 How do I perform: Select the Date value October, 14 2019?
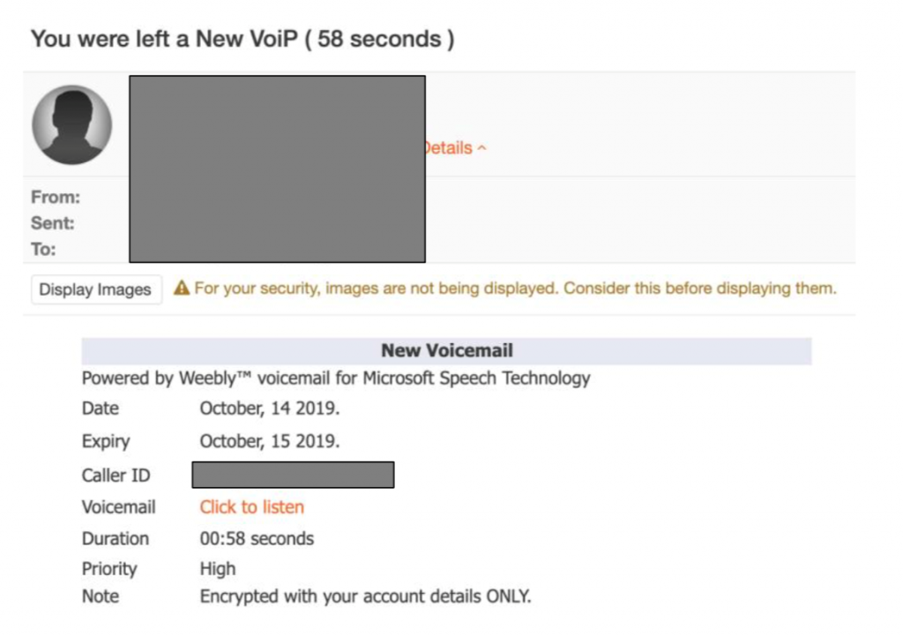(270, 408)
